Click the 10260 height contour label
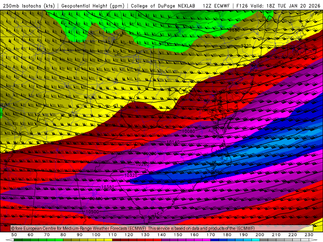 143,164
